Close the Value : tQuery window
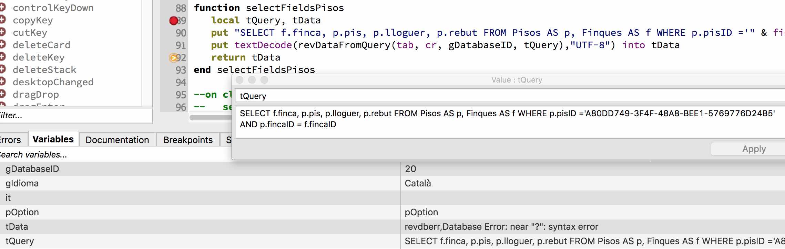The image size is (785, 249). pos(239,80)
